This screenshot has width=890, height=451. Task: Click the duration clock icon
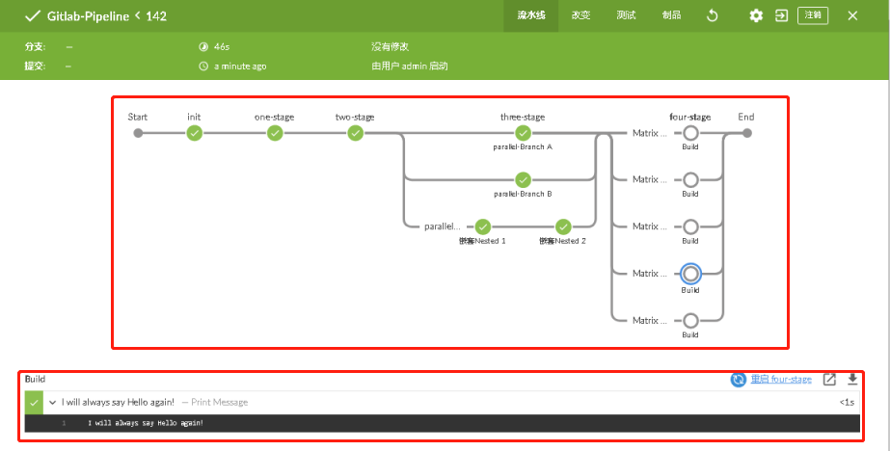click(x=203, y=46)
